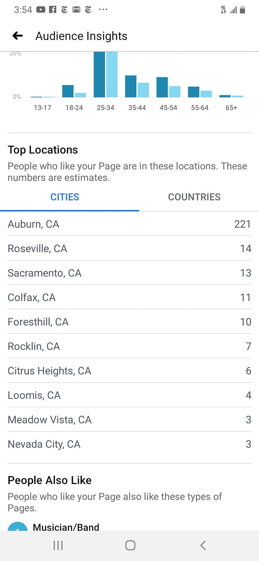Tap the Android recent apps button
Viewport: 259px width, 561px height.
pos(58,546)
